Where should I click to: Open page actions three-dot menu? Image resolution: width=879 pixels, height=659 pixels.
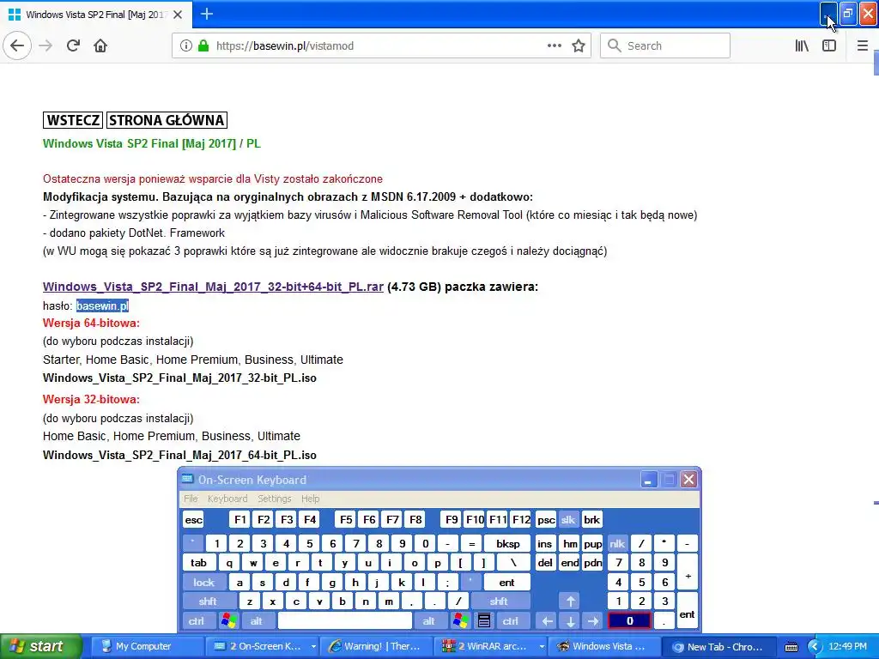tap(554, 46)
